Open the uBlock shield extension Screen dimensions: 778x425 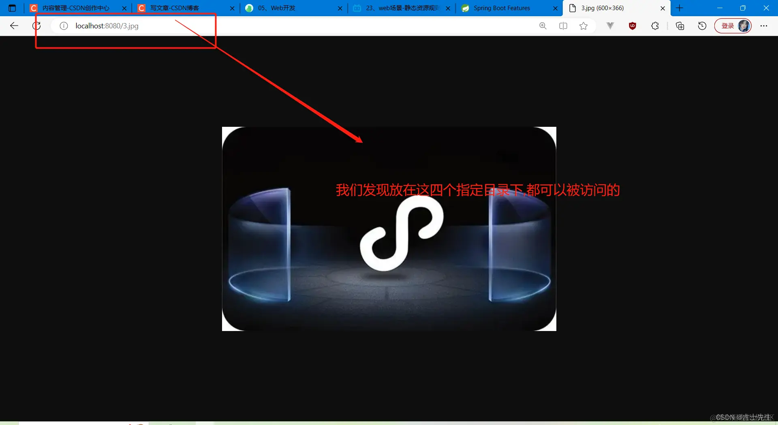pyautogui.click(x=633, y=26)
